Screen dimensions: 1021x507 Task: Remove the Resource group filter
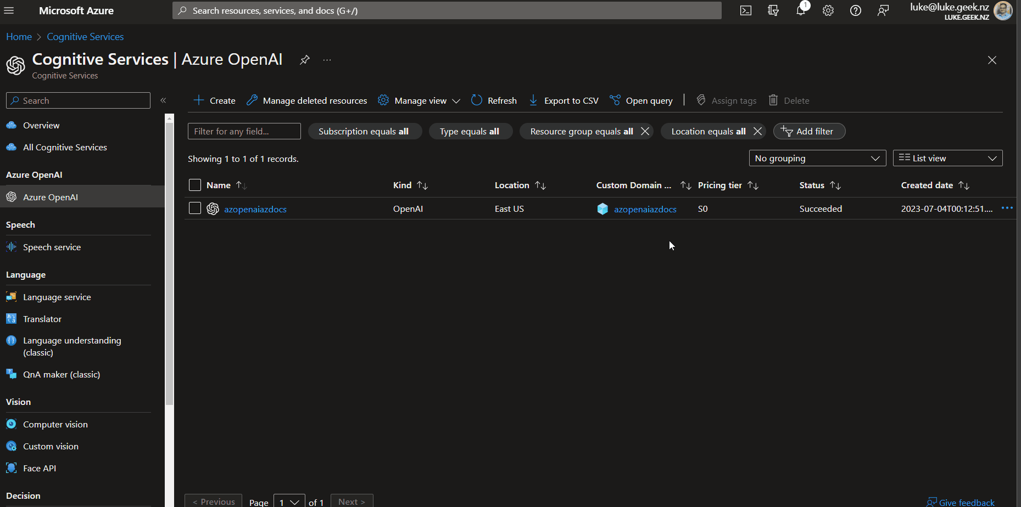(x=645, y=131)
